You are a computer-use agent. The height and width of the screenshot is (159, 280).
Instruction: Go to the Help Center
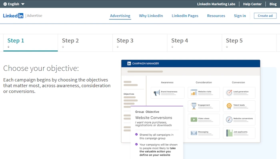(252, 4)
